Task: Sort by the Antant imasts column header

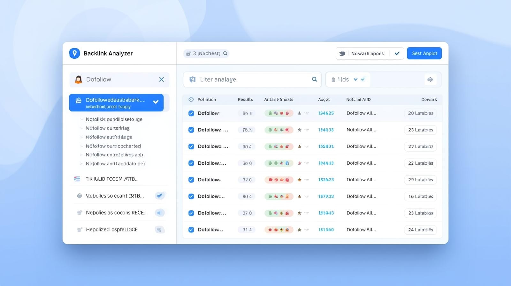Action: pyautogui.click(x=278, y=100)
